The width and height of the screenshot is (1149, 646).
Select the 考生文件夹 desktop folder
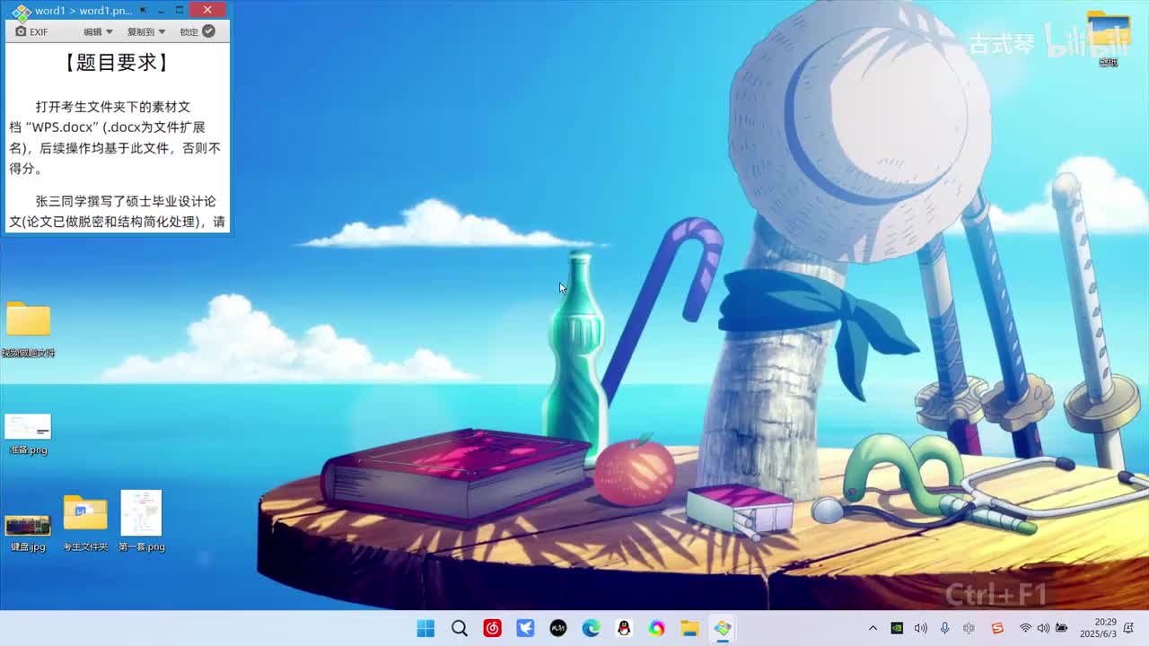[85, 522]
